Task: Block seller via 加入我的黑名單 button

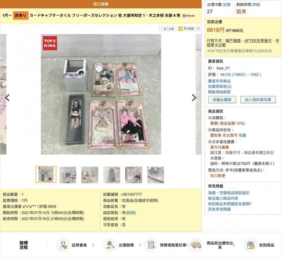Action: [x=258, y=100]
